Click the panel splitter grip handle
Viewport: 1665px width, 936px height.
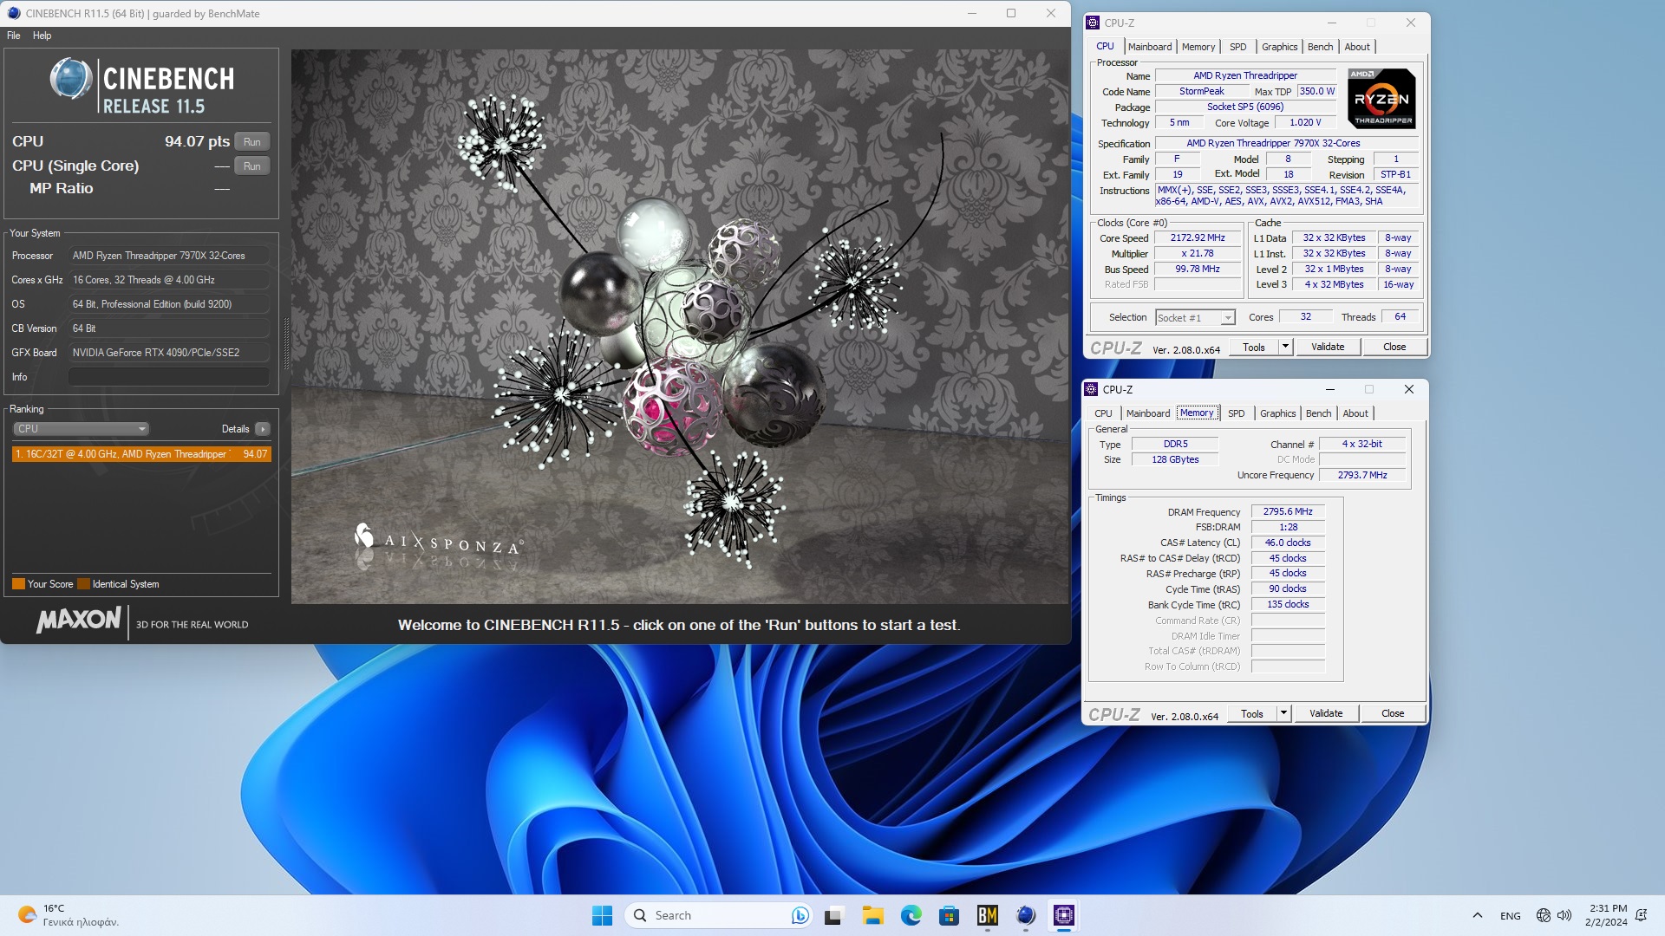coord(286,344)
